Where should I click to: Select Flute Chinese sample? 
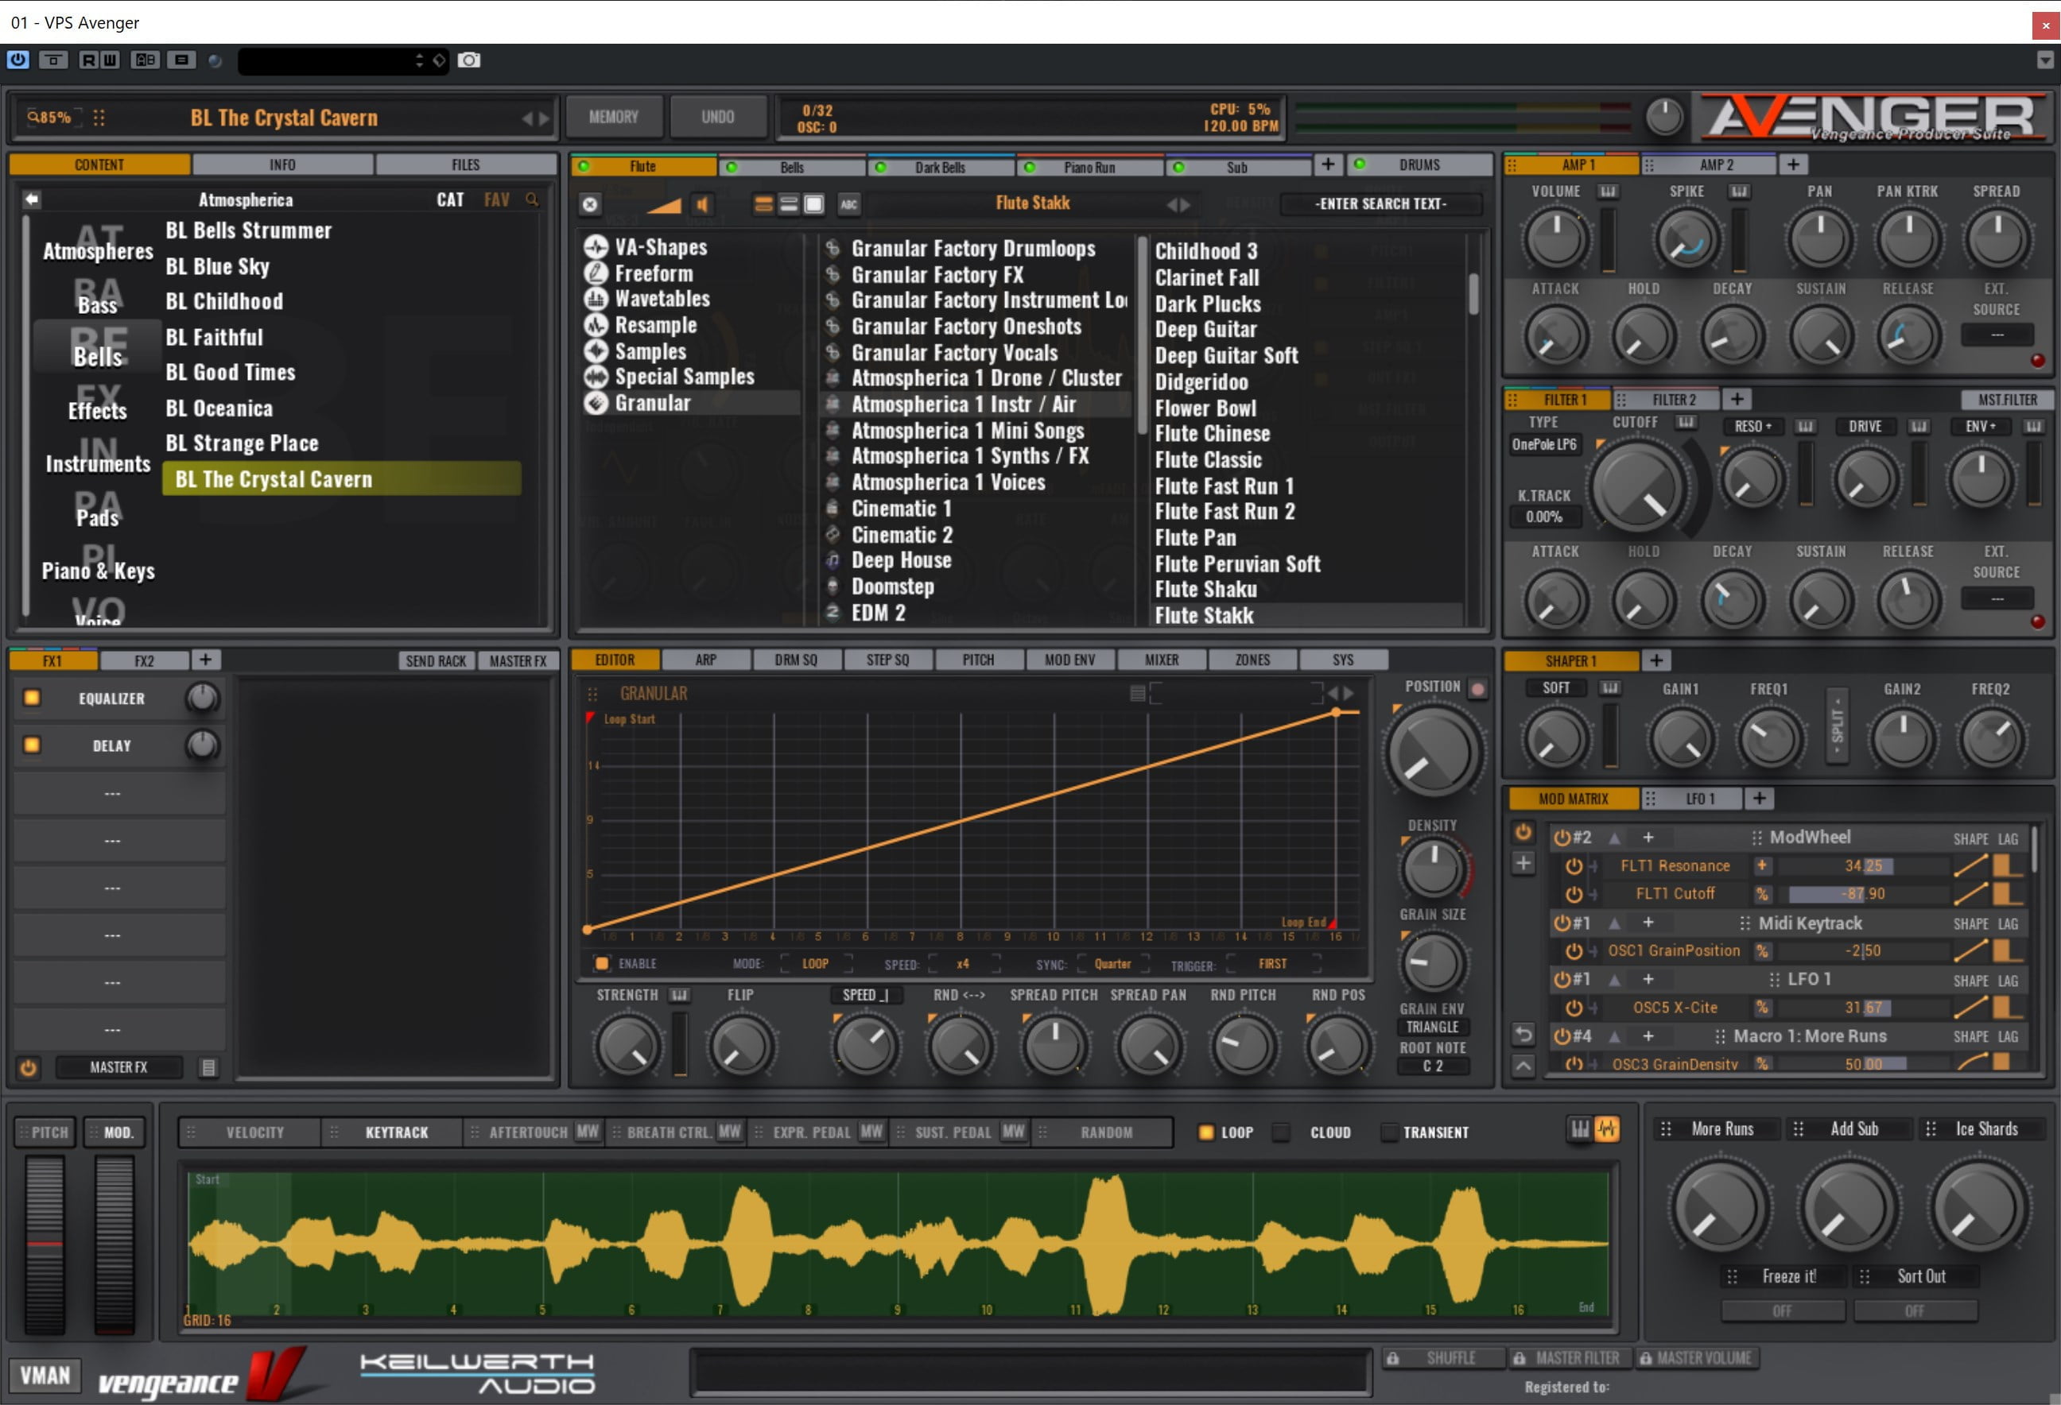tap(1213, 433)
